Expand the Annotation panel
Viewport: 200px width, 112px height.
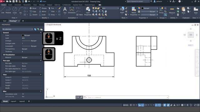coord(72,18)
